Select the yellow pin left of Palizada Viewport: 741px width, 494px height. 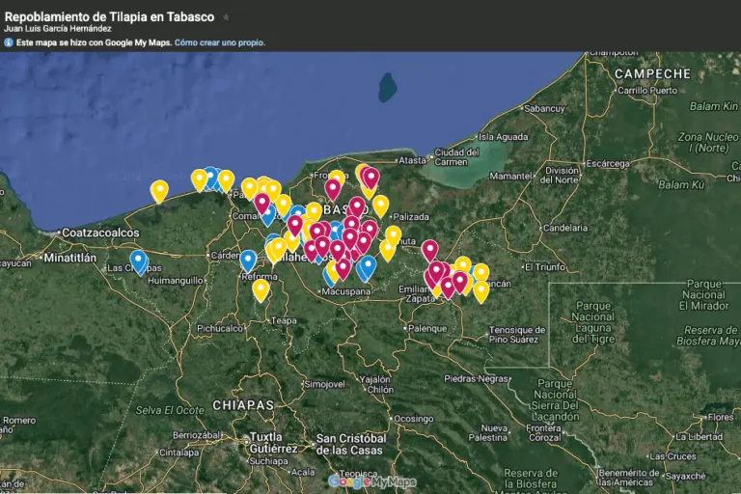click(x=380, y=205)
